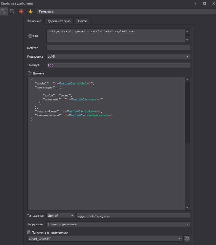Image resolution: width=216 pixels, height=245 pixels.
Task: Click the variable icon right of Otvet_ChatGPT
Action: pos(187,239)
